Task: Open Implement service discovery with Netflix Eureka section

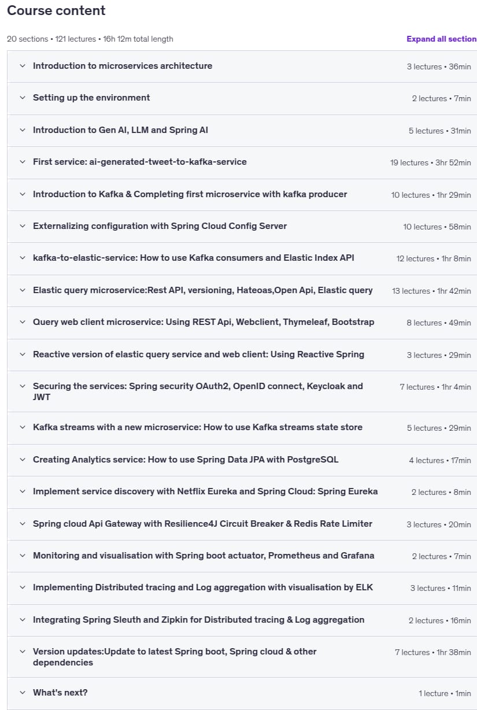Action: click(242, 492)
